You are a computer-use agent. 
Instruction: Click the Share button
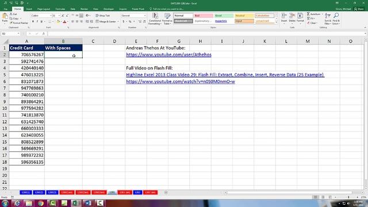359,9
